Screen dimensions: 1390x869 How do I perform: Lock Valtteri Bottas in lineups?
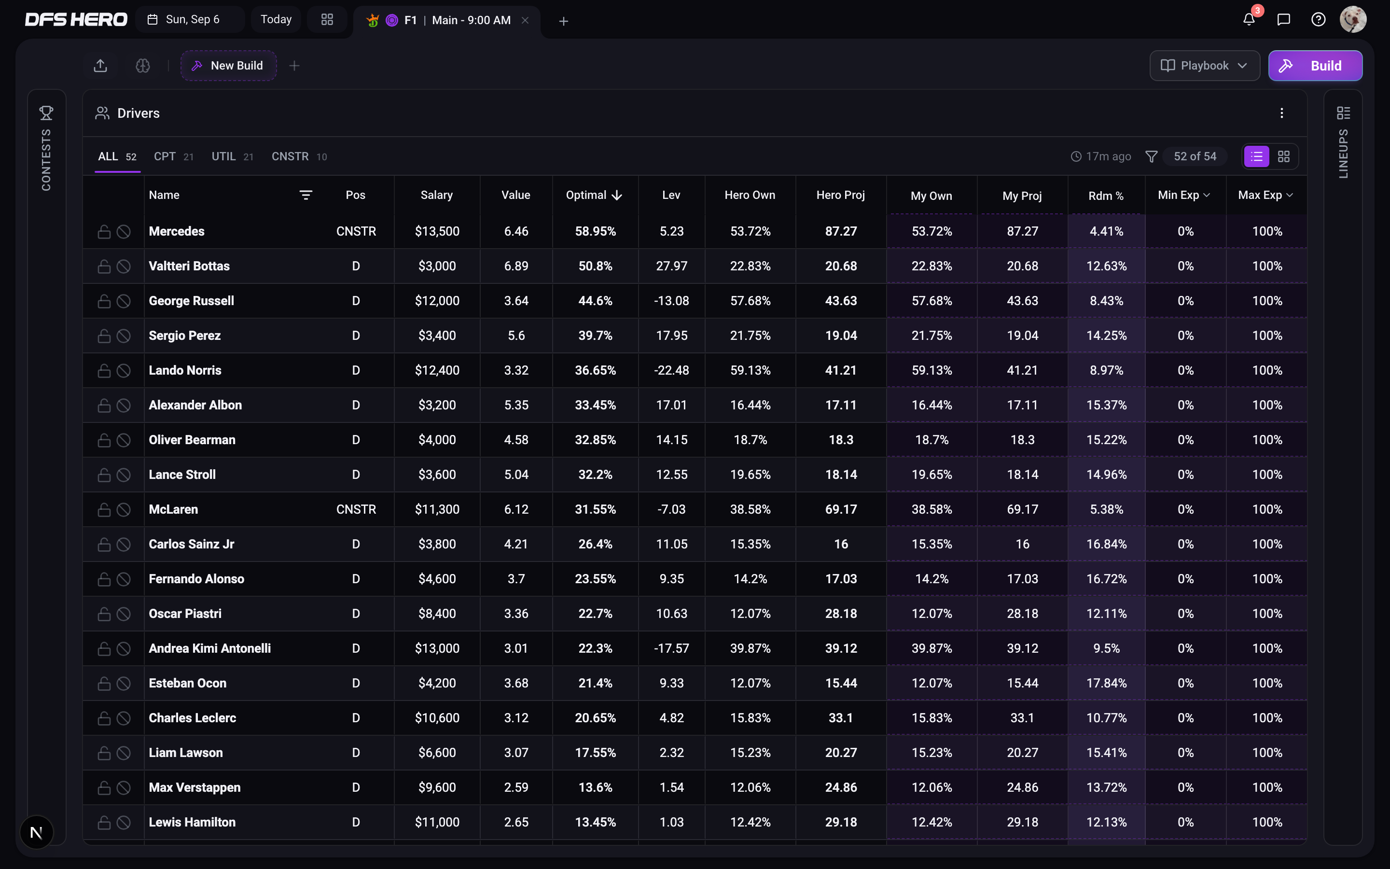pos(104,266)
